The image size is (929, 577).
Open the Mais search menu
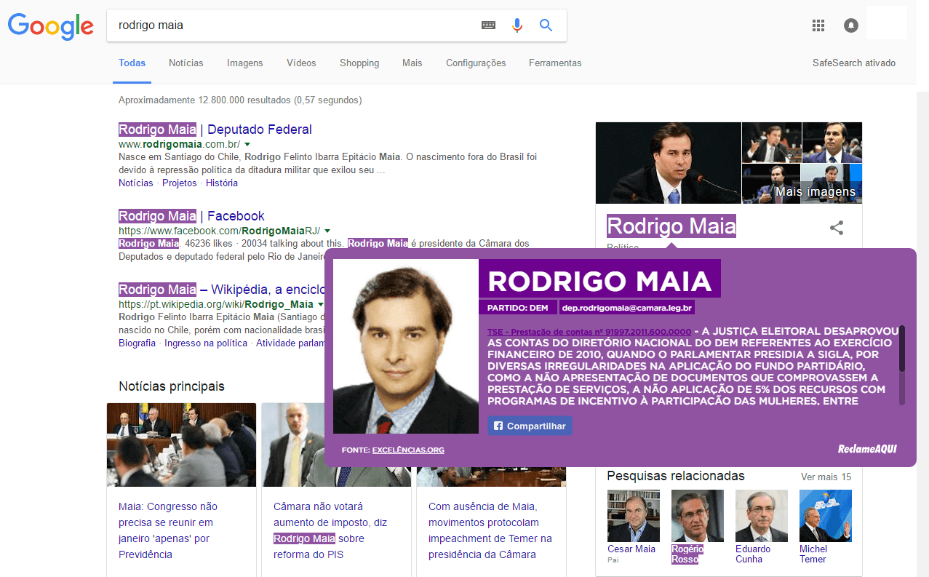pyautogui.click(x=412, y=63)
